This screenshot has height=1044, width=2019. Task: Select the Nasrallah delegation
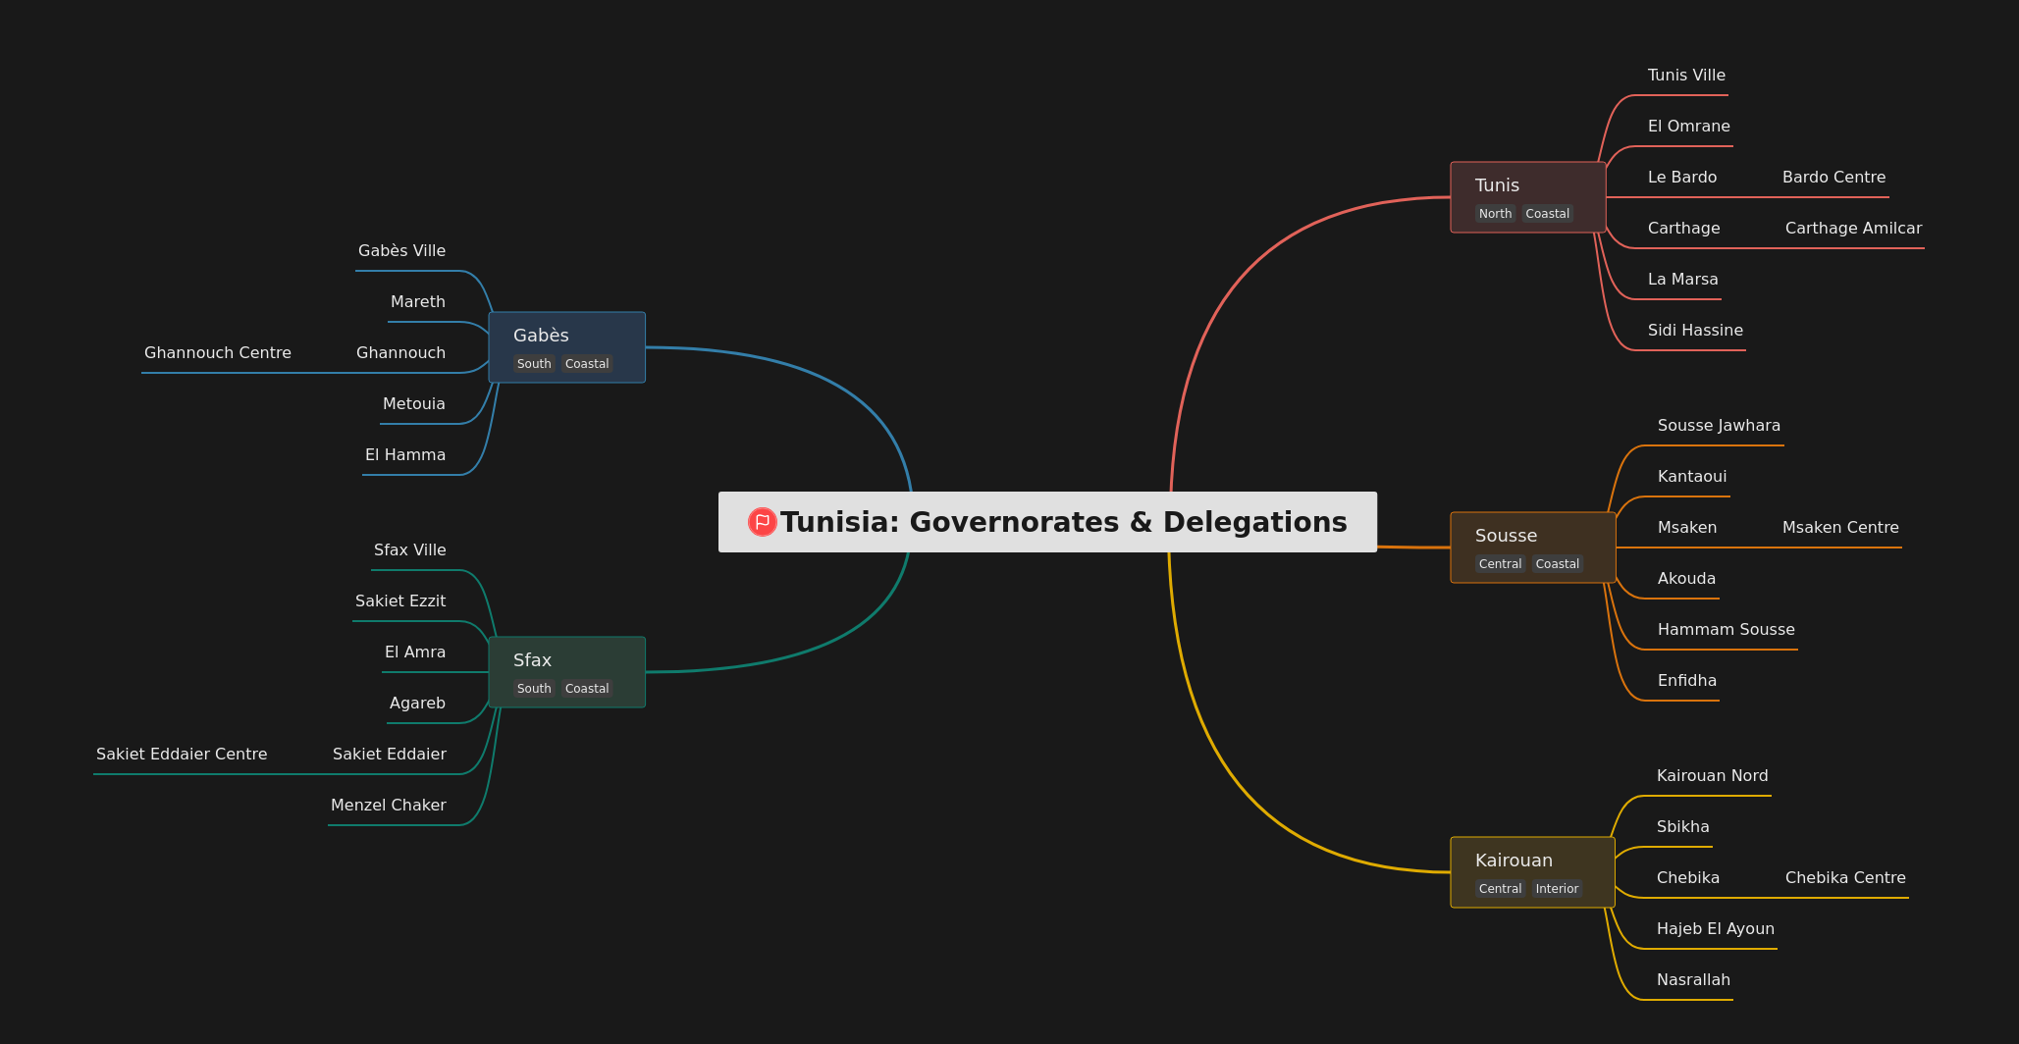(1693, 980)
